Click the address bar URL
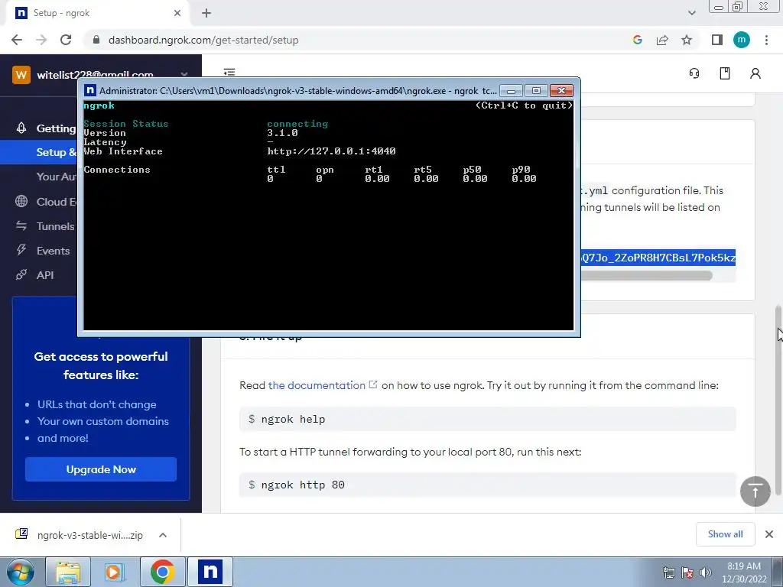The image size is (783, 587). click(203, 40)
